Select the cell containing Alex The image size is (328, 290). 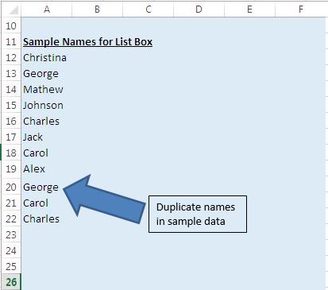[x=47, y=168]
